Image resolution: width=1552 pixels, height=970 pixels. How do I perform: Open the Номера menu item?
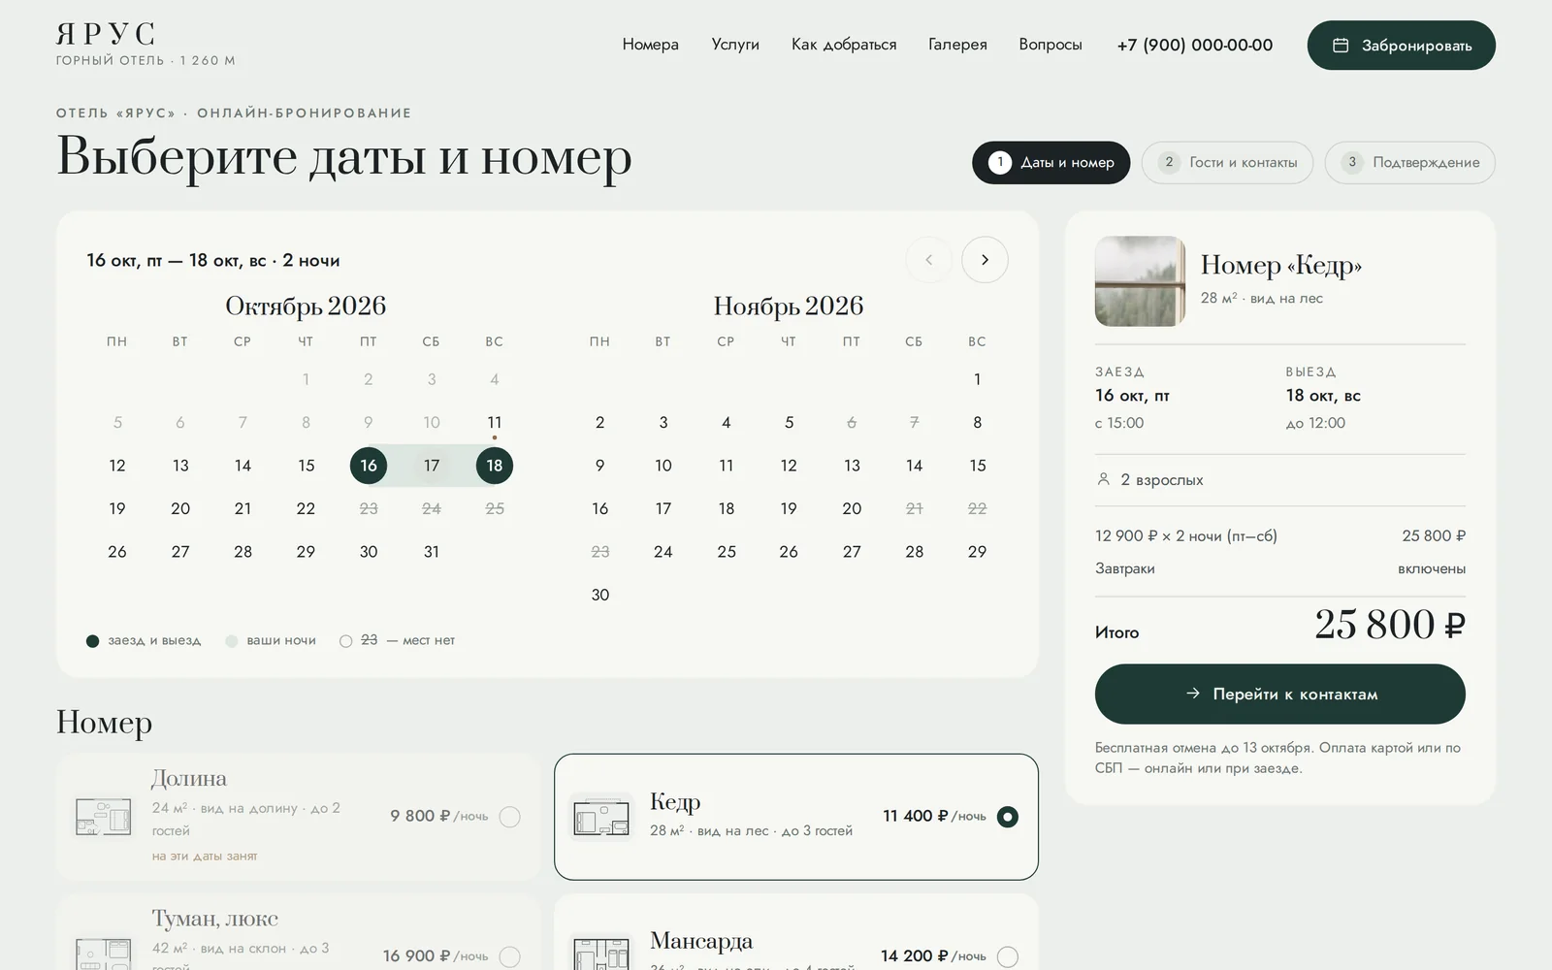click(651, 45)
